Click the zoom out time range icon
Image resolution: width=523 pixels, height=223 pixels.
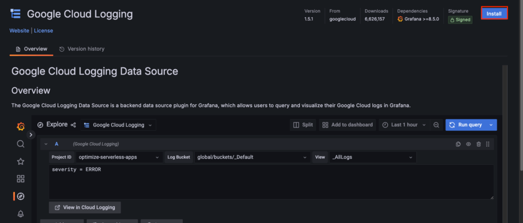coord(436,125)
